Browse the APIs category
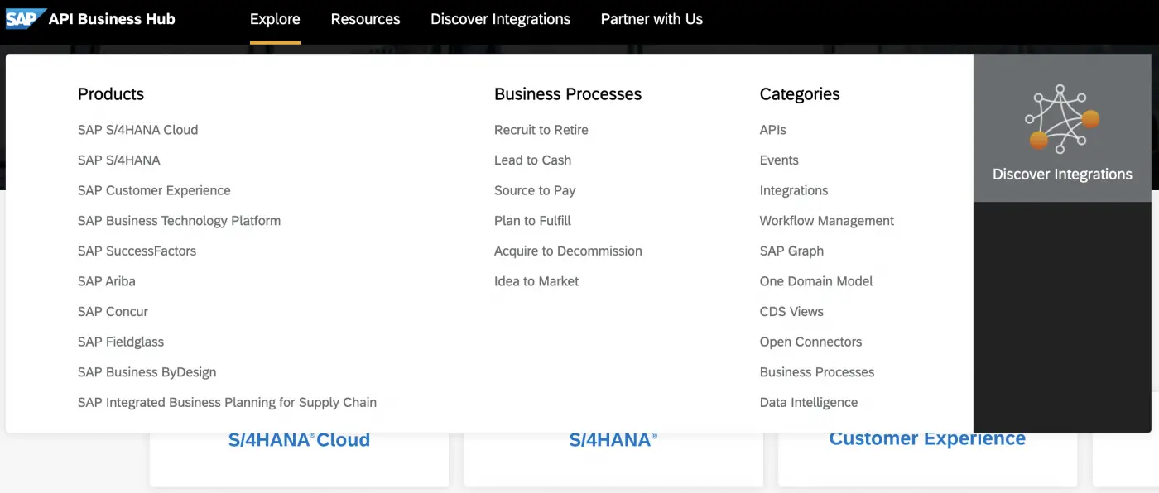Viewport: 1159px width, 493px height. pyautogui.click(x=773, y=130)
